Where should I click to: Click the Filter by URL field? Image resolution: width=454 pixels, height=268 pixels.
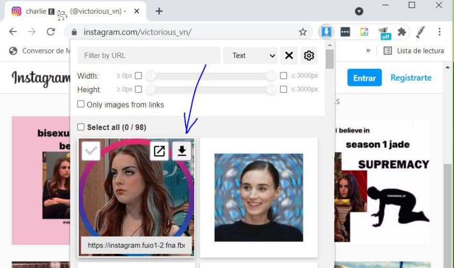(149, 55)
